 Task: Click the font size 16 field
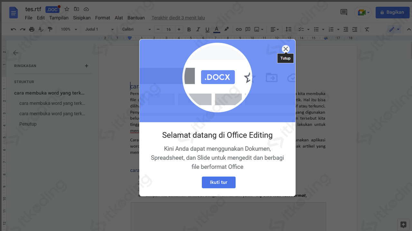pyautogui.click(x=168, y=29)
